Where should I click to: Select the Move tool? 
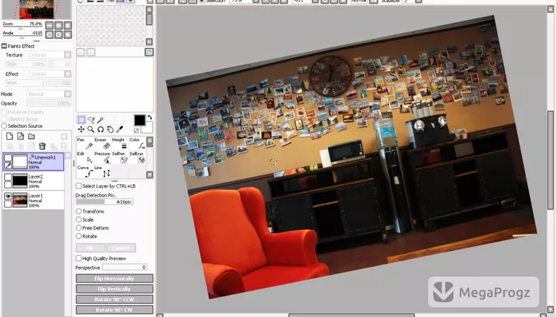pyautogui.click(x=81, y=129)
